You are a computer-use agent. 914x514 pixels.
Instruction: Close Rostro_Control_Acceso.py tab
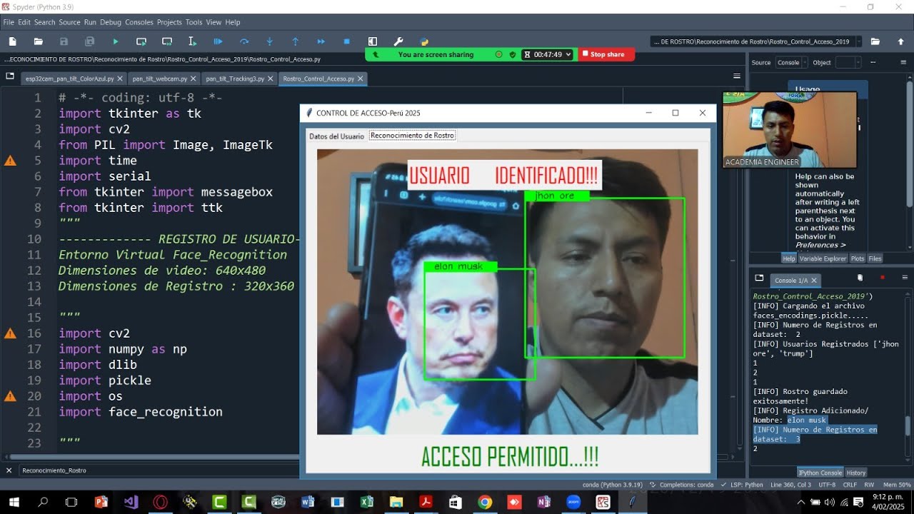tap(361, 79)
